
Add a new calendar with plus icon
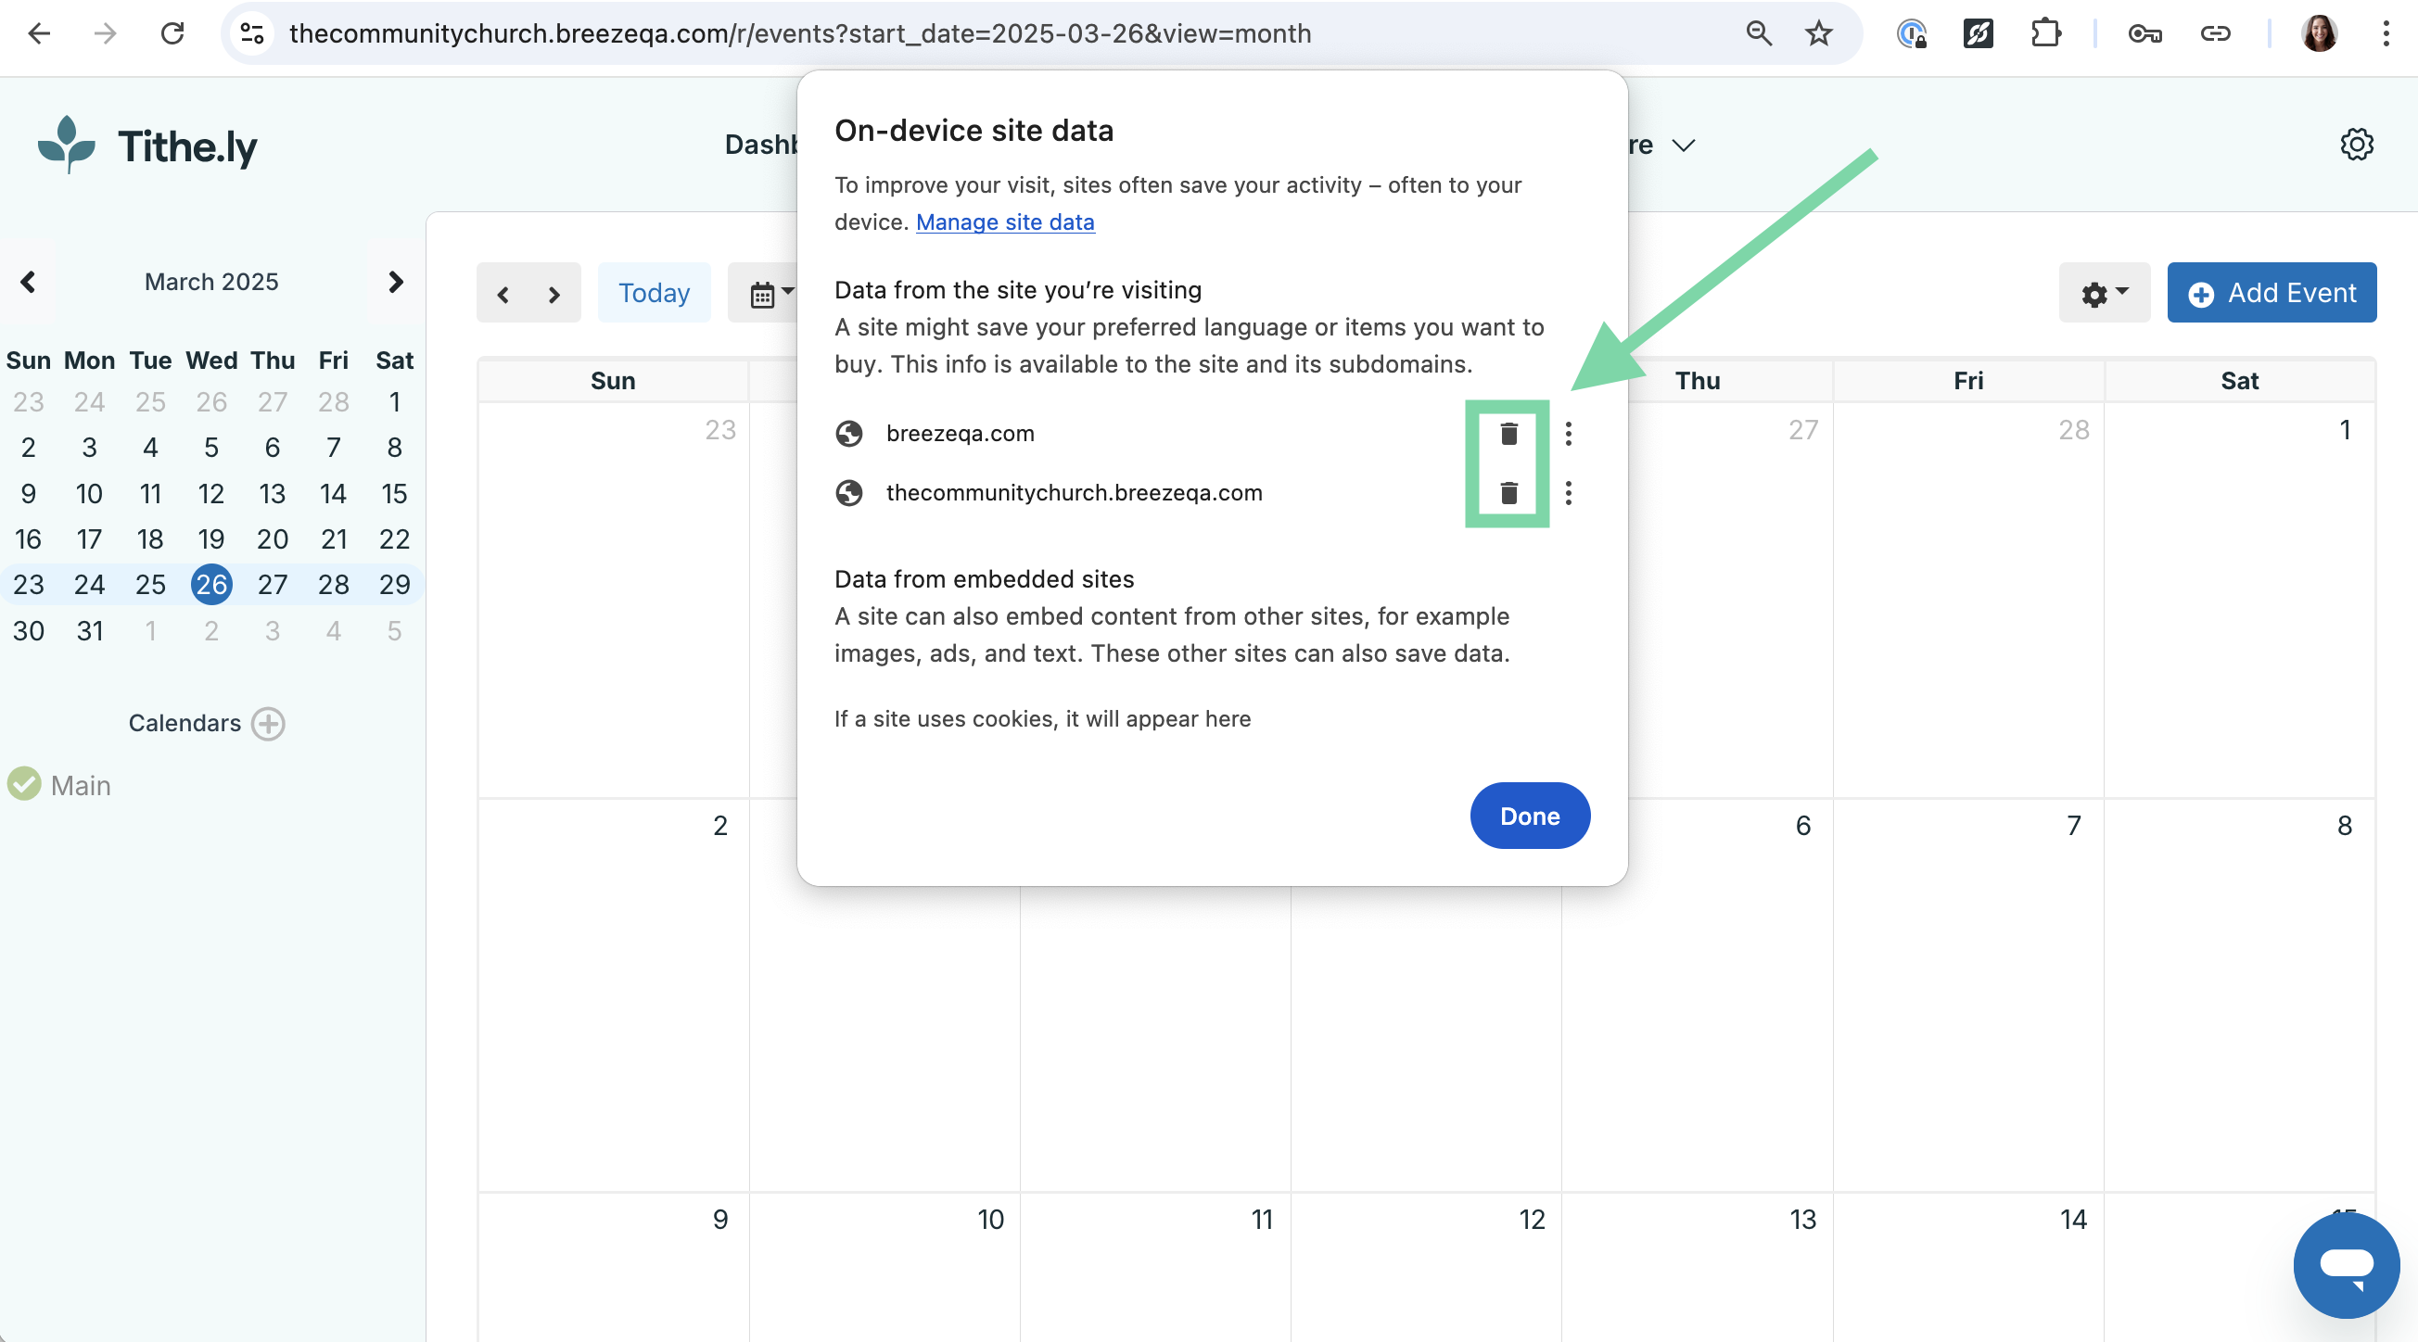(x=269, y=724)
